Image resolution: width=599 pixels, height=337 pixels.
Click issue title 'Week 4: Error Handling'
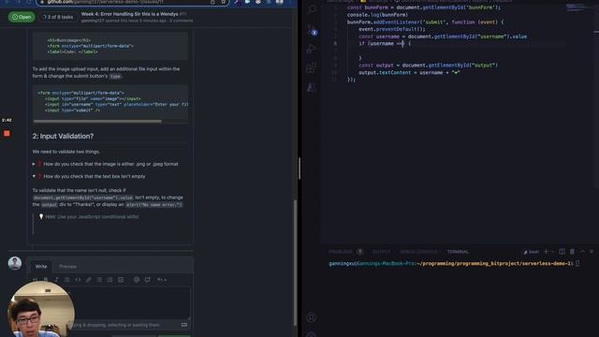[129, 14]
